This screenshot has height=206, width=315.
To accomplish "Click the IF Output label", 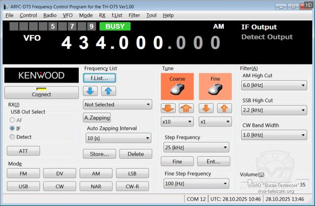I will pos(259,27).
